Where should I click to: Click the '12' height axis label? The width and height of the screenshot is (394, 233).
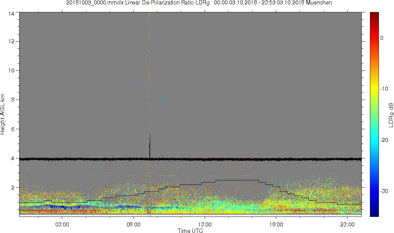[11, 42]
